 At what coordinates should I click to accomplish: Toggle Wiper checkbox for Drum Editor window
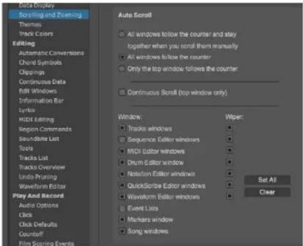click(x=230, y=161)
